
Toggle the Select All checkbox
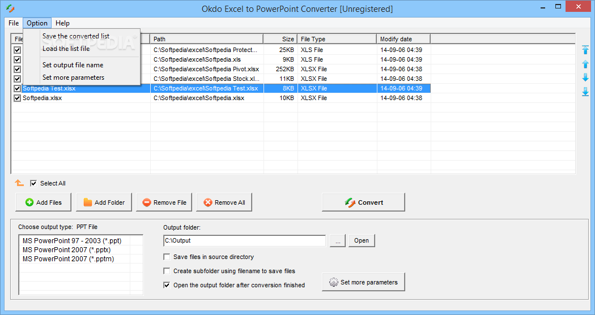[33, 183]
